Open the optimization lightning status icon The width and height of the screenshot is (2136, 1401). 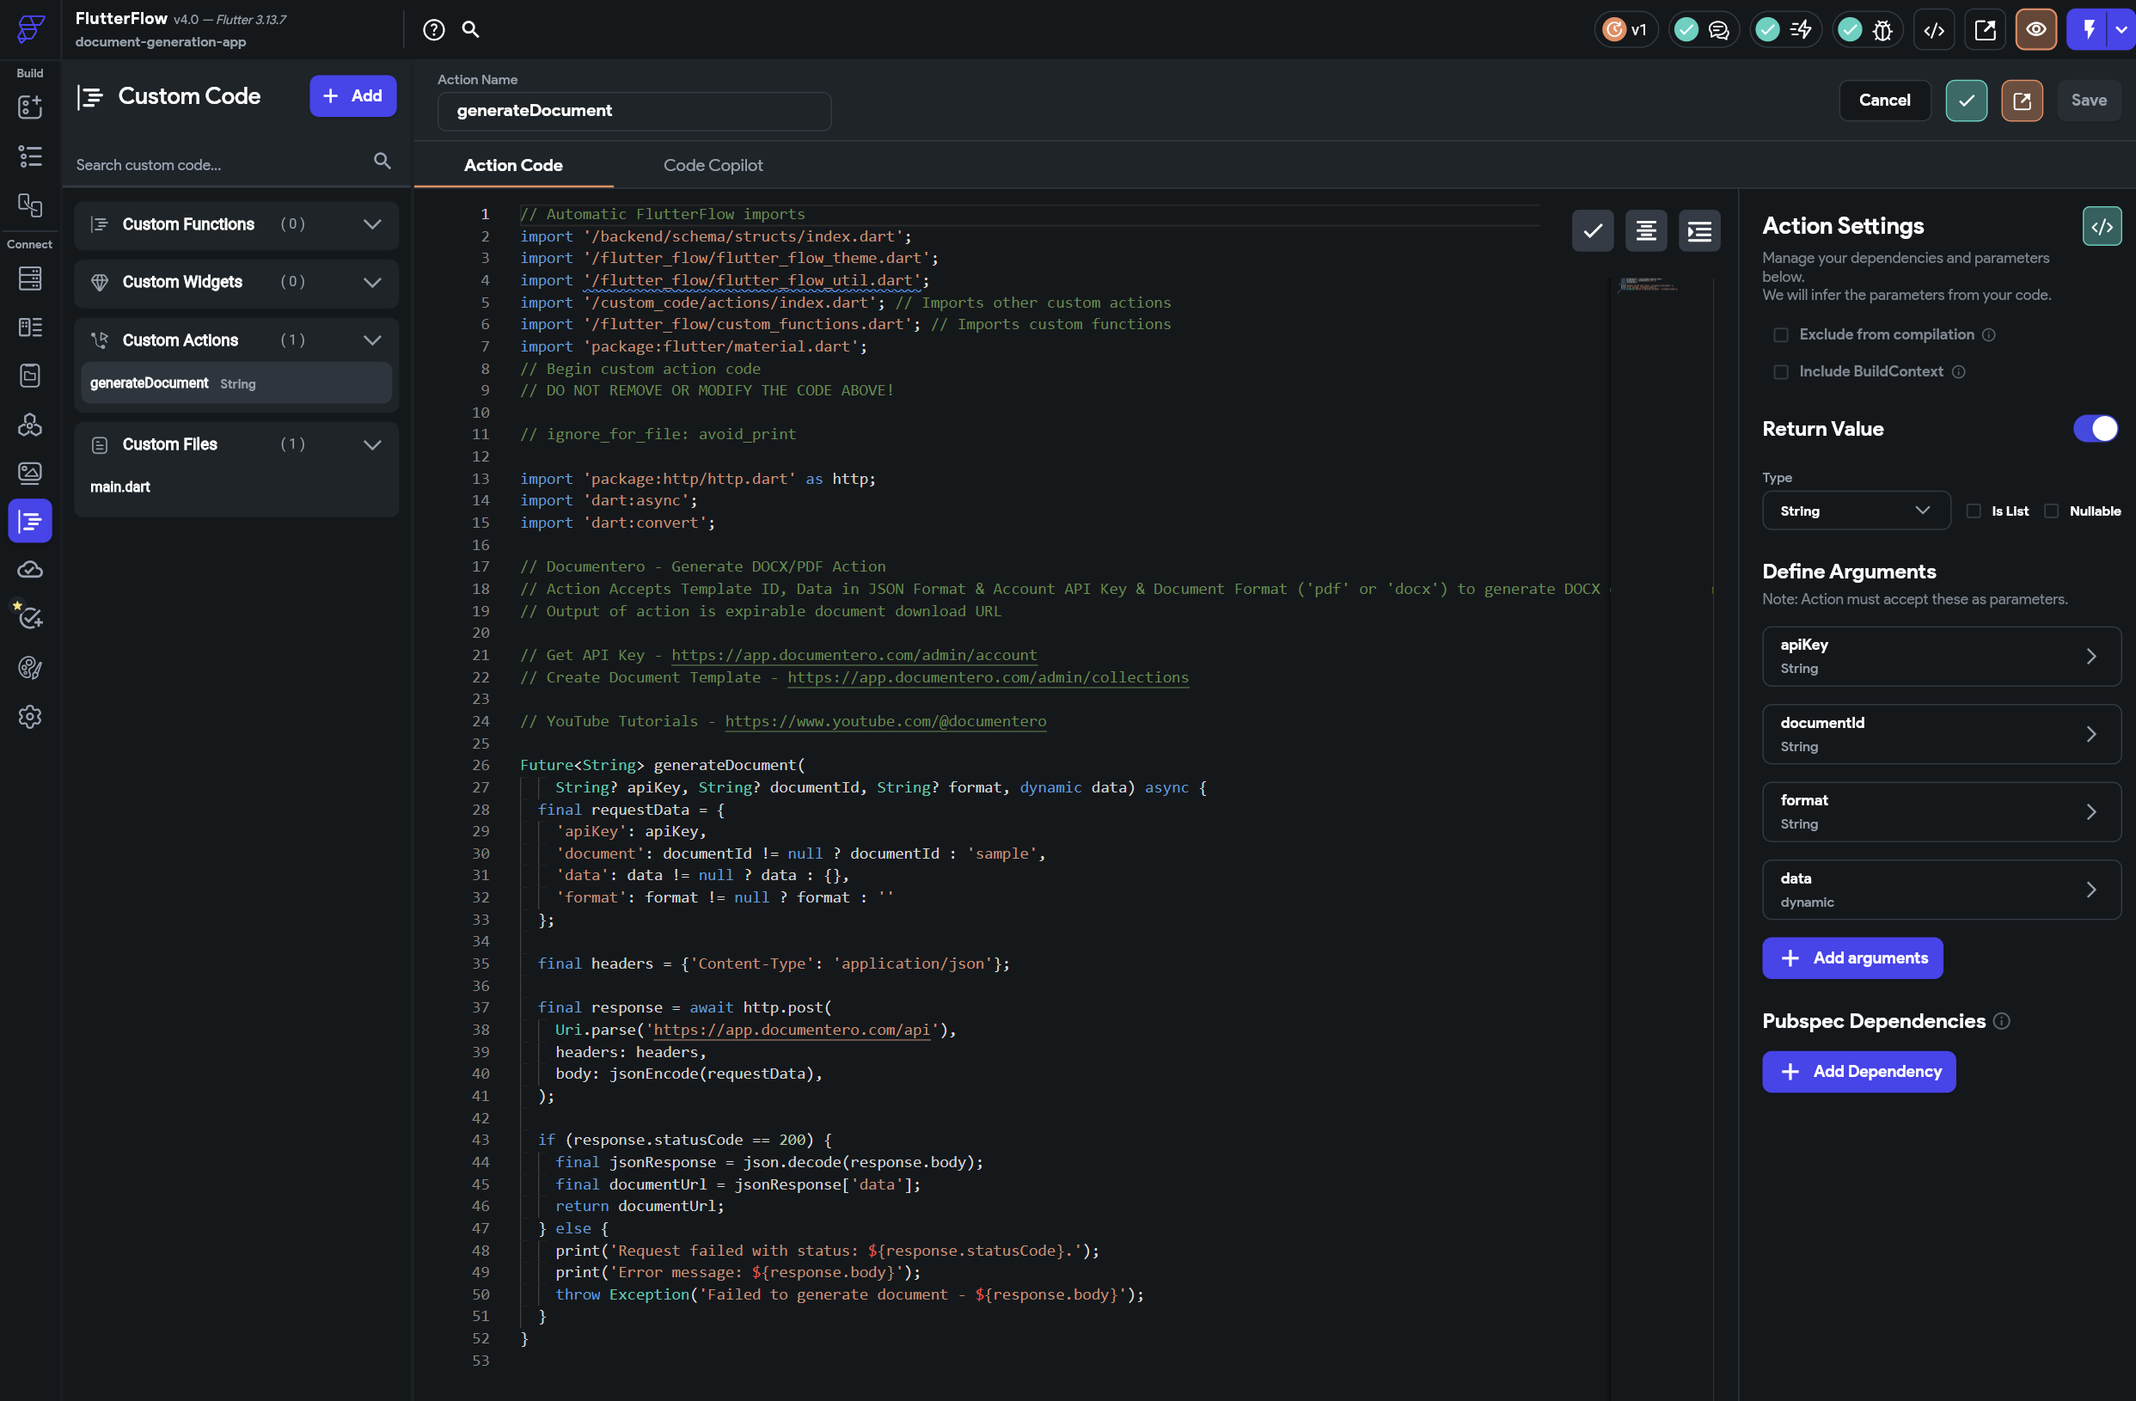pyautogui.click(x=1785, y=29)
